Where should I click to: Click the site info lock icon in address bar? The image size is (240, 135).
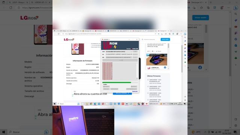tap(19, 7)
